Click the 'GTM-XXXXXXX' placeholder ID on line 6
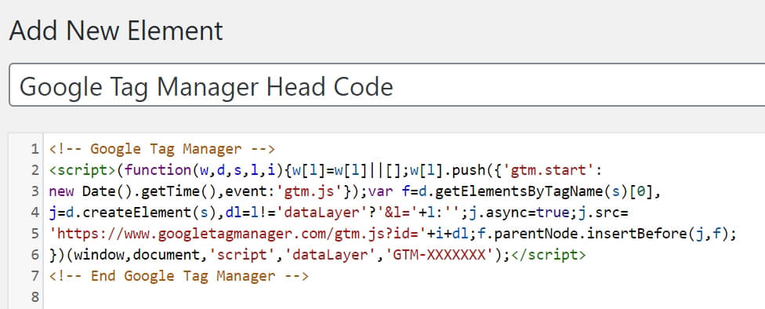This screenshot has width=765, height=309. click(x=440, y=255)
